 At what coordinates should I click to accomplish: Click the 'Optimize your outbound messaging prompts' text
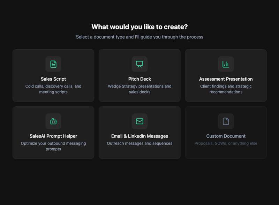(53, 146)
